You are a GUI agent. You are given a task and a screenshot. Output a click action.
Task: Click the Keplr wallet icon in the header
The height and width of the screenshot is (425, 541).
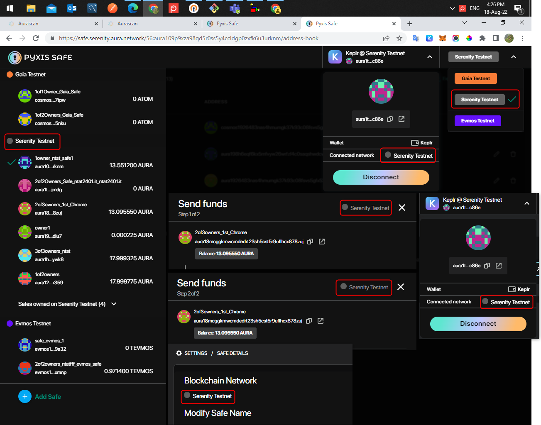335,56
